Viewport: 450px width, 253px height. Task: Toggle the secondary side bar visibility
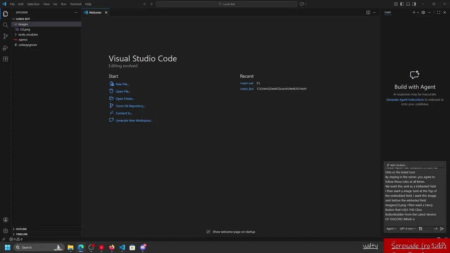[x=414, y=4]
